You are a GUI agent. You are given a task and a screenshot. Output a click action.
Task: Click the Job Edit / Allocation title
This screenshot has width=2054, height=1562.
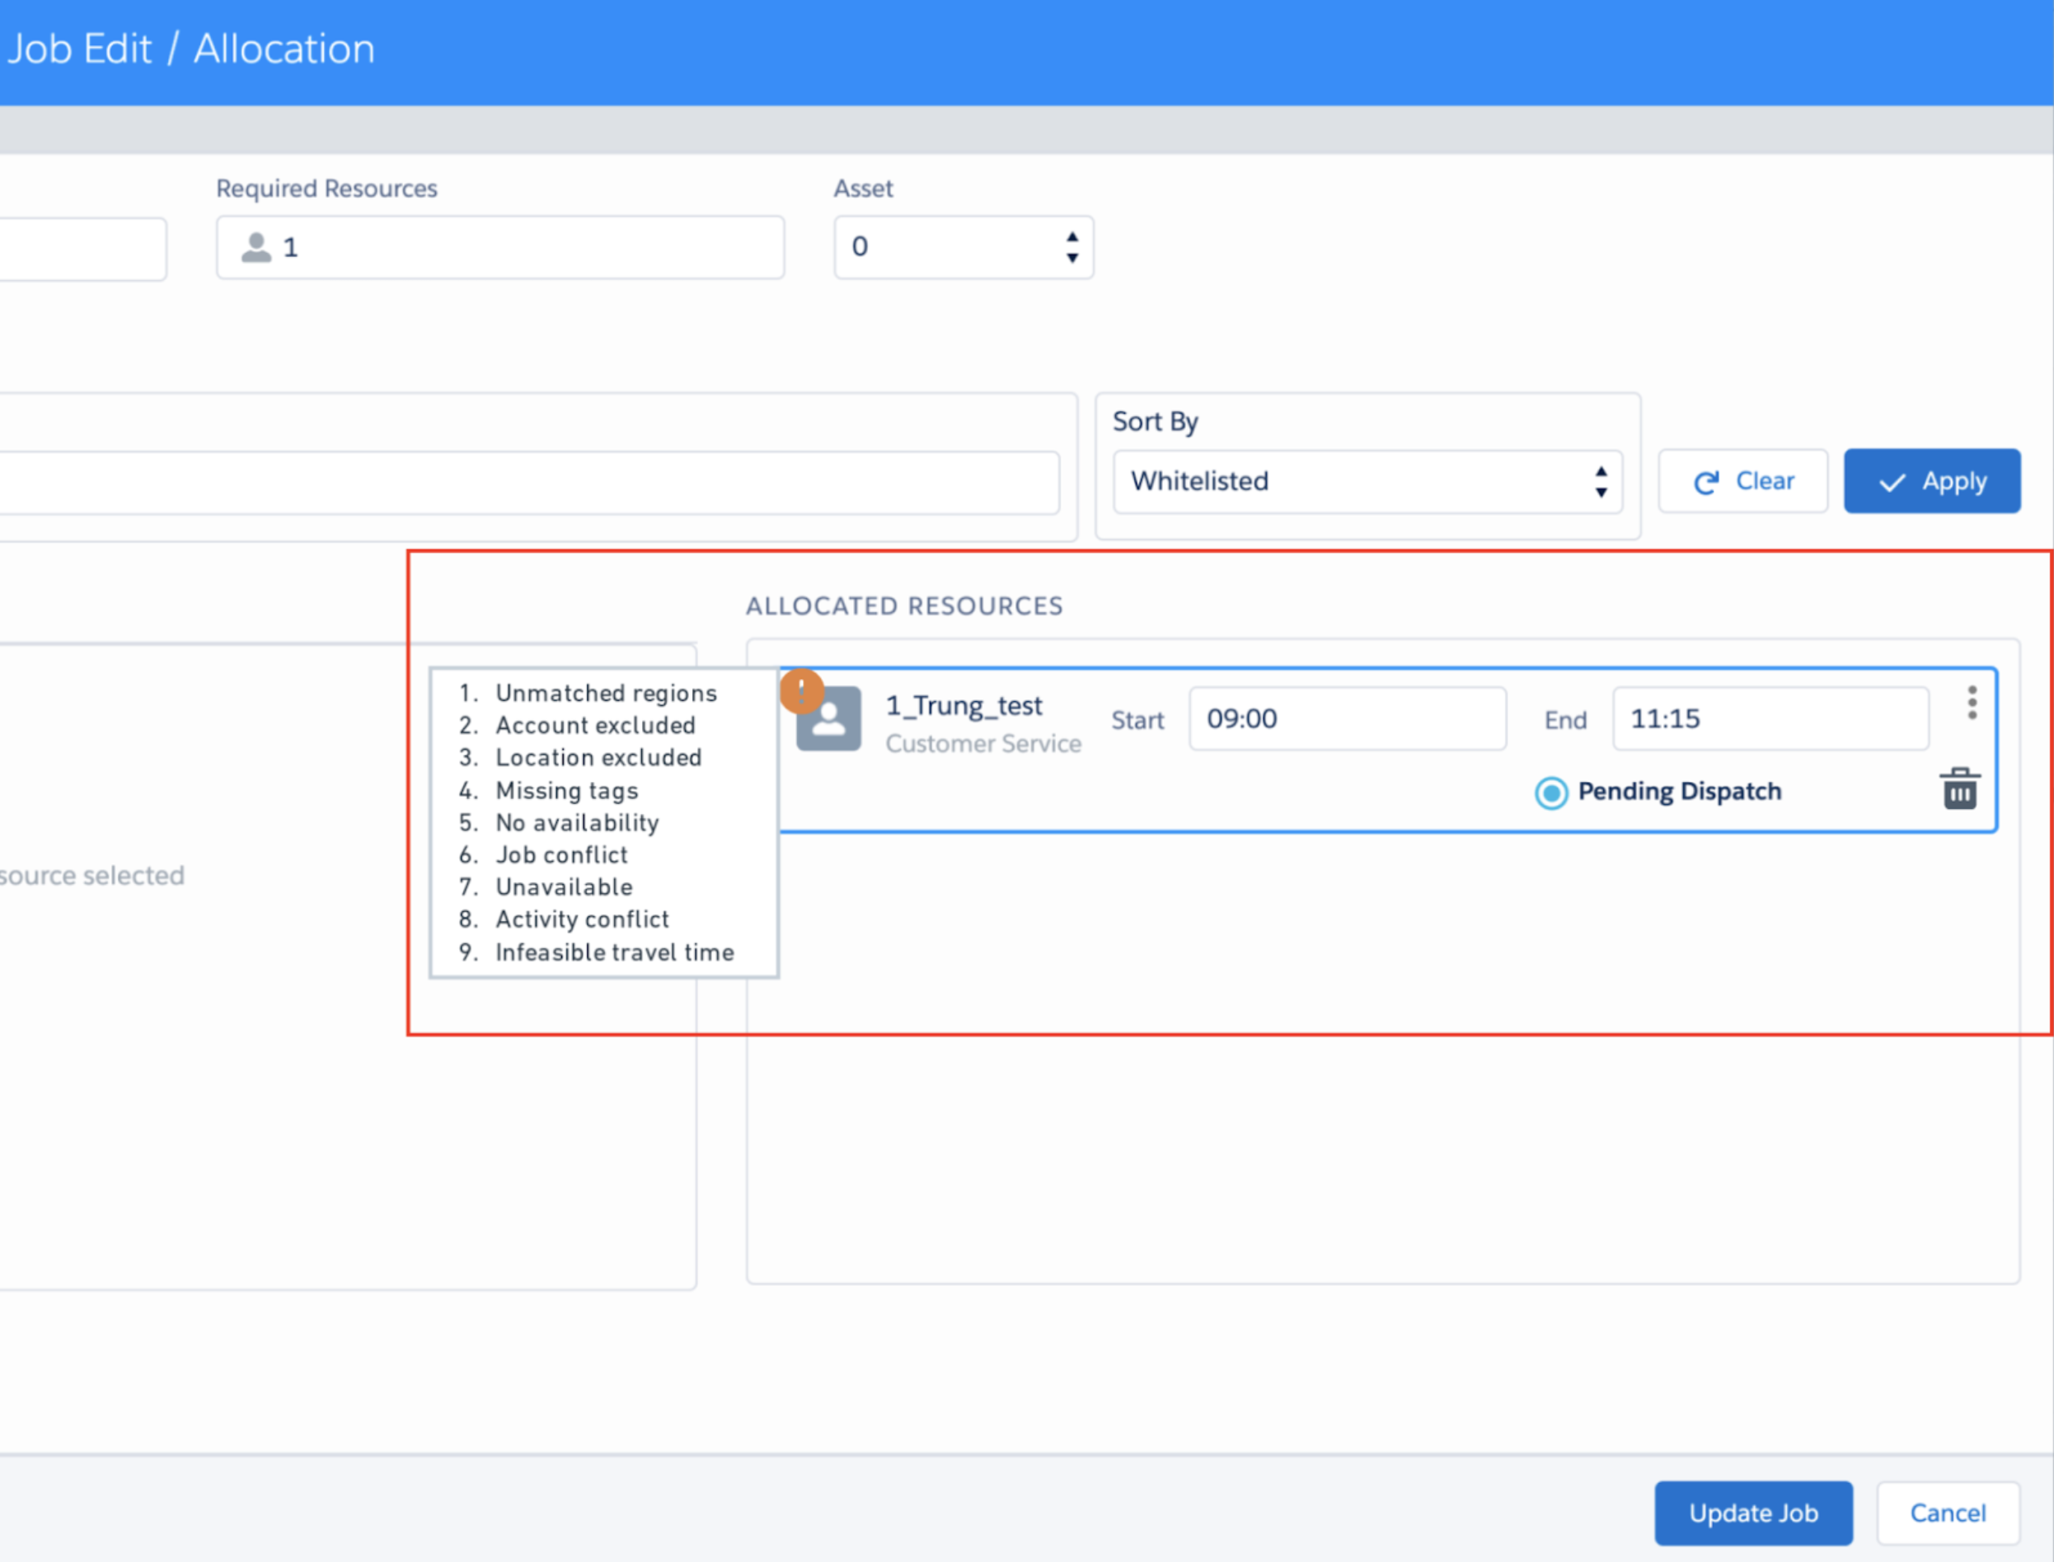pos(190,49)
